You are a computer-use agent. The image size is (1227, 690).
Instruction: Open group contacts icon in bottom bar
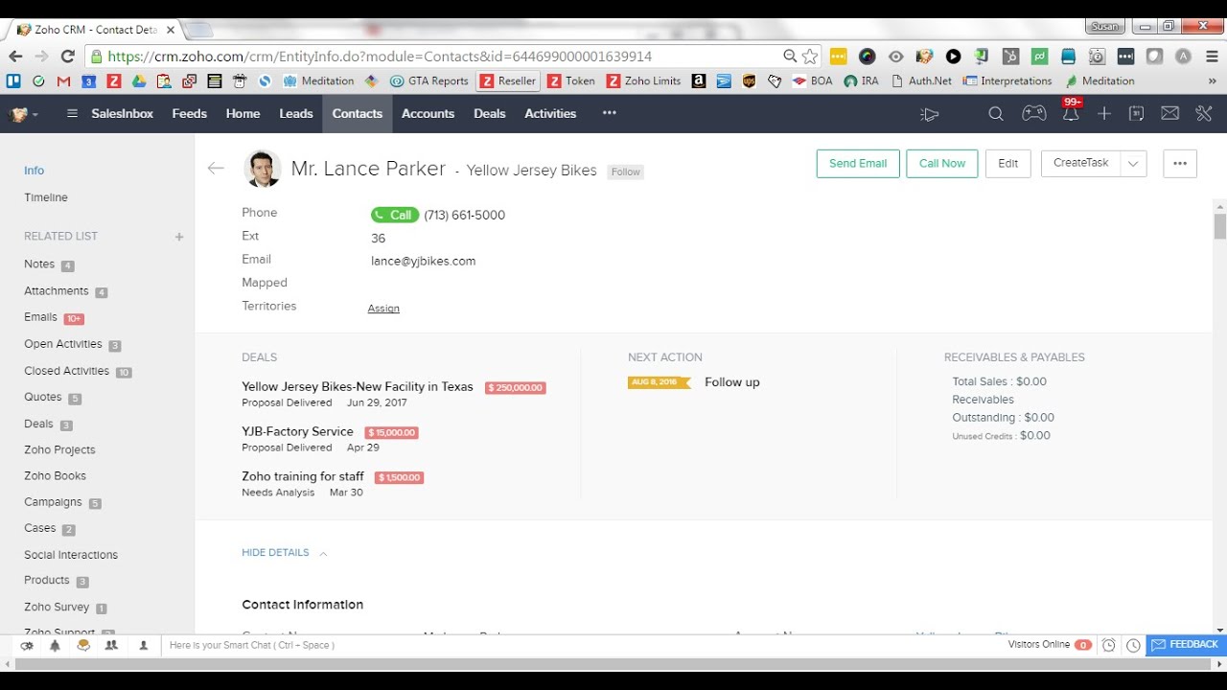[x=111, y=646]
